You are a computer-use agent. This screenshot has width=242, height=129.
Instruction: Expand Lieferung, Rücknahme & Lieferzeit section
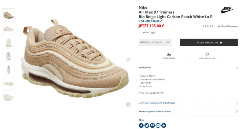click(x=188, y=103)
